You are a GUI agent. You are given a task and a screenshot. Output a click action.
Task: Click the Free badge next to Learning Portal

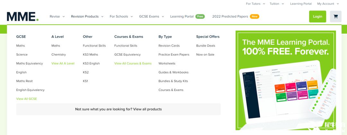pyautogui.click(x=200, y=17)
